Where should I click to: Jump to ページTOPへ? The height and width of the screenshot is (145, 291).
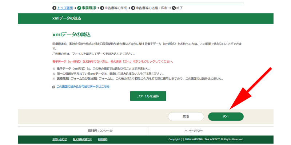tap(196, 131)
